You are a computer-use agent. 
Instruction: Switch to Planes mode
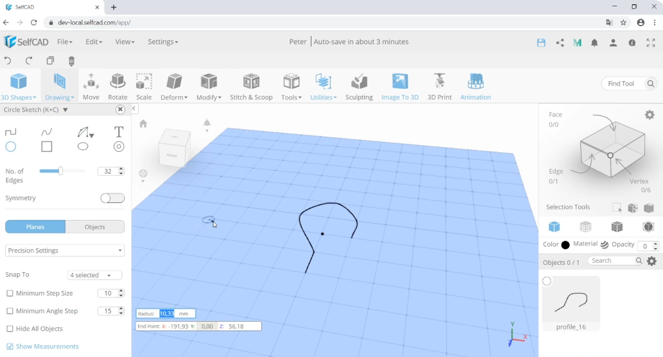[x=35, y=227]
